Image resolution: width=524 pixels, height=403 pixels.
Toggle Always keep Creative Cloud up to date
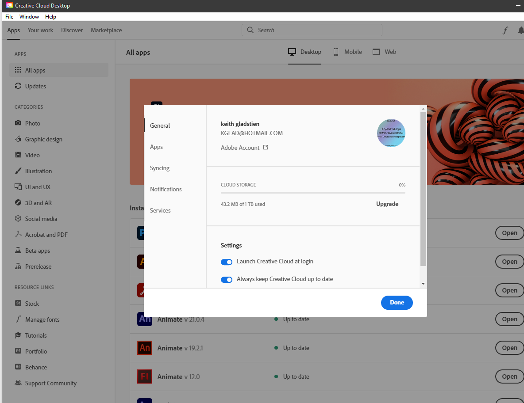[227, 279]
